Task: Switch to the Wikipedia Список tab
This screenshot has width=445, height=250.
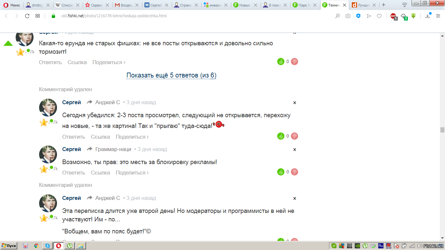Action: coord(67,5)
